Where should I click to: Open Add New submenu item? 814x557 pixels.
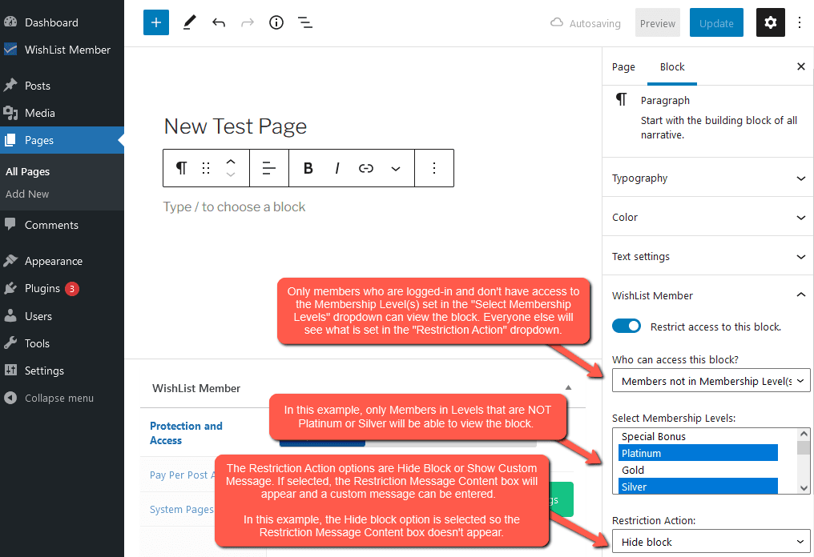pyautogui.click(x=27, y=194)
